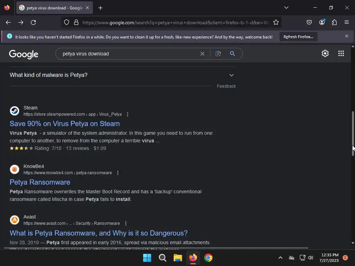Click the scrollbar up arrow
This screenshot has width=355, height=266.
[353, 46]
